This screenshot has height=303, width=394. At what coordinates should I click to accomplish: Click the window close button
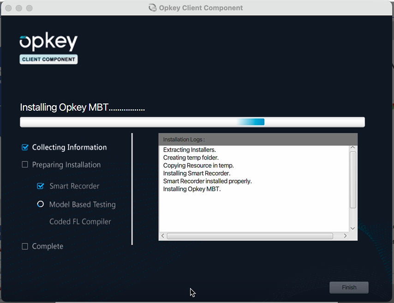(x=8, y=8)
